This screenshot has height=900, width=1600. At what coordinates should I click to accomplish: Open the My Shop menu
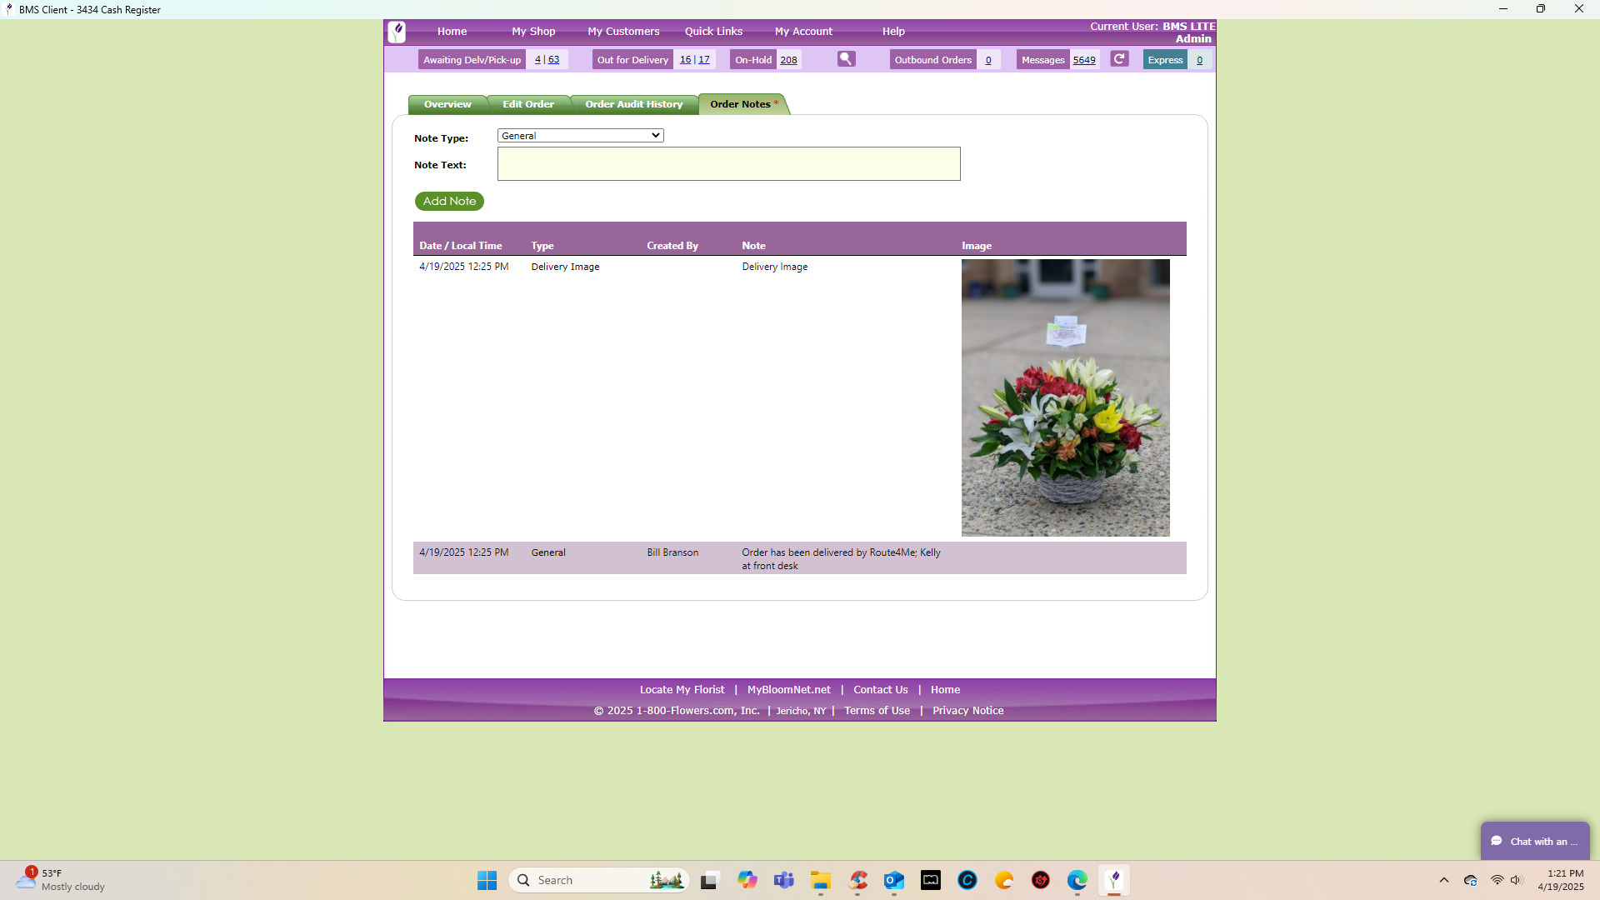point(533,32)
